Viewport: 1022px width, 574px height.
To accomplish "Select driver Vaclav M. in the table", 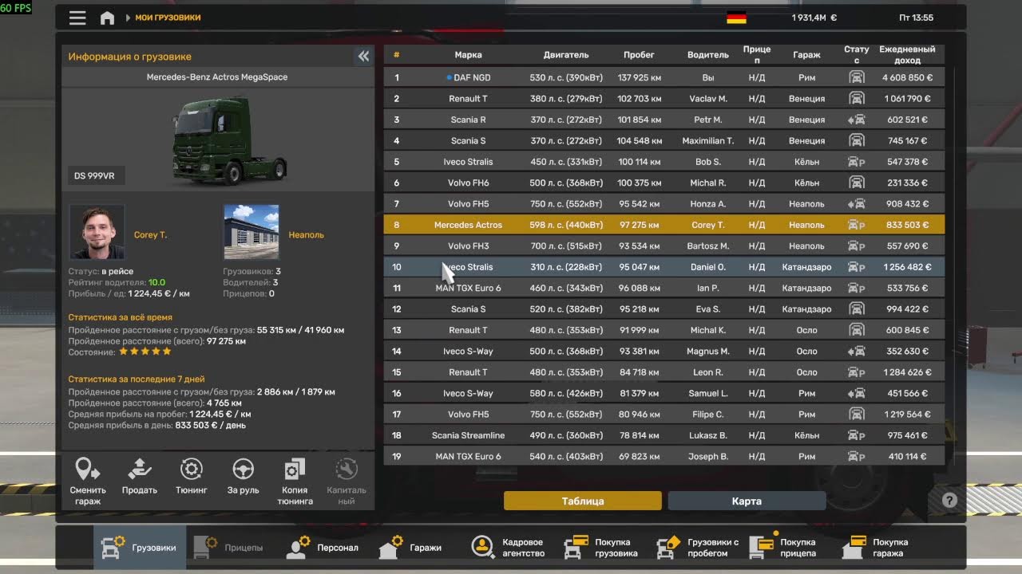I will 708,99.
